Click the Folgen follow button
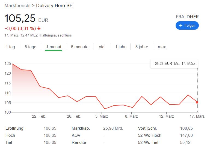The width and height of the screenshot is (210, 149). click(187, 25)
